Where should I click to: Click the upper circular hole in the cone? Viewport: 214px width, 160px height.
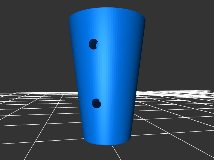pyautogui.click(x=93, y=44)
